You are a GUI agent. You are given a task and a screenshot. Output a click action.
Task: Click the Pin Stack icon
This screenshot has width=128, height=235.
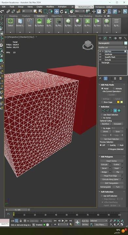tap(100, 79)
